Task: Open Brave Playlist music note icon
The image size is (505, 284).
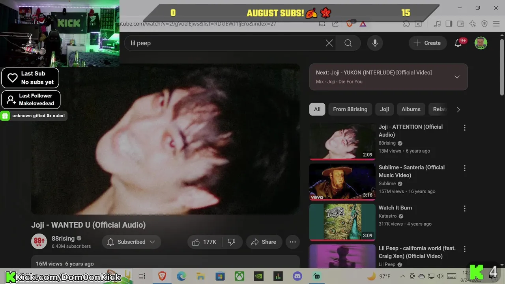Action: (437, 24)
